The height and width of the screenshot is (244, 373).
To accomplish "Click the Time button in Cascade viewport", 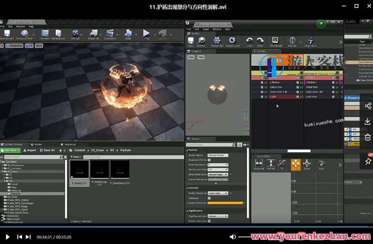I will [201, 57].
